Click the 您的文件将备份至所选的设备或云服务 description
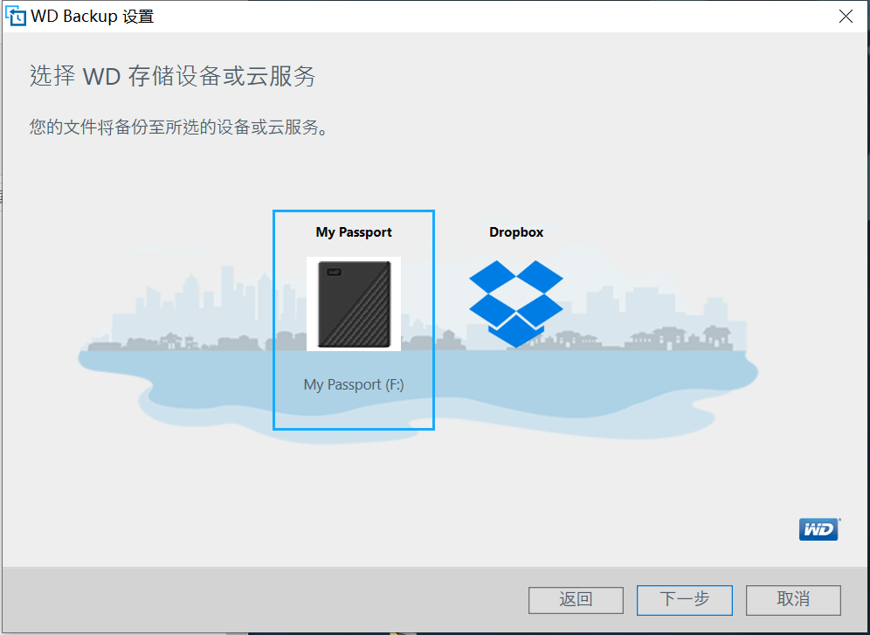 coord(180,128)
